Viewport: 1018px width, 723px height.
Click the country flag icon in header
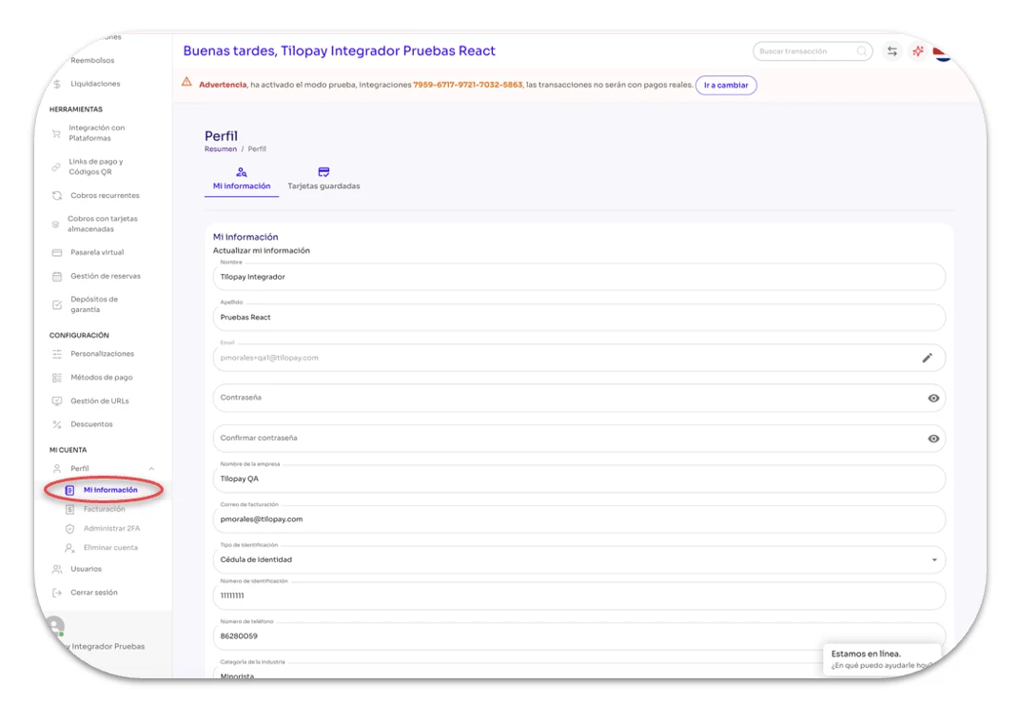tap(942, 52)
